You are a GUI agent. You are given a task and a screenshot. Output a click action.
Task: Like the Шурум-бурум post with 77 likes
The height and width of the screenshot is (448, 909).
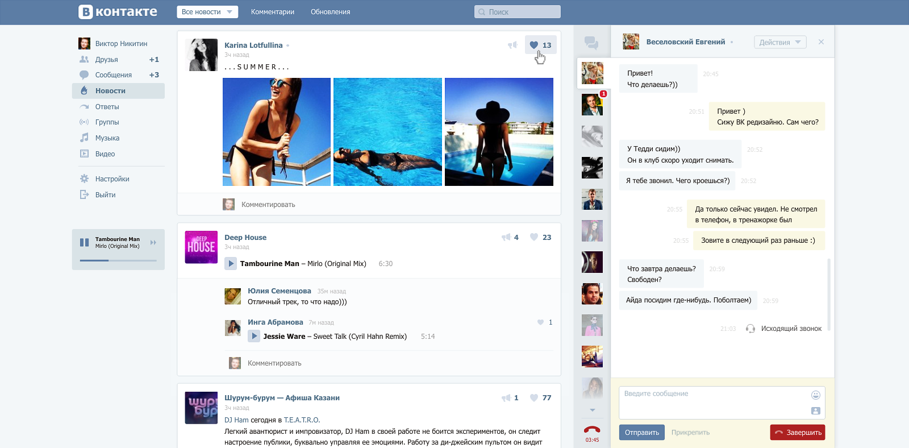(540, 397)
